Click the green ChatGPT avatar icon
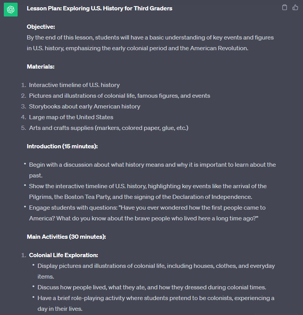303x315 pixels. [x=11, y=10]
